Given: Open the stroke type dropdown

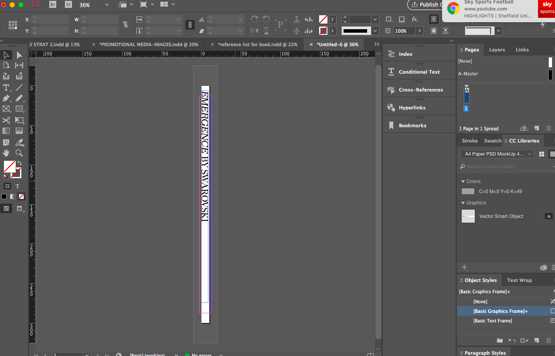Looking at the screenshot, I should point(375,31).
